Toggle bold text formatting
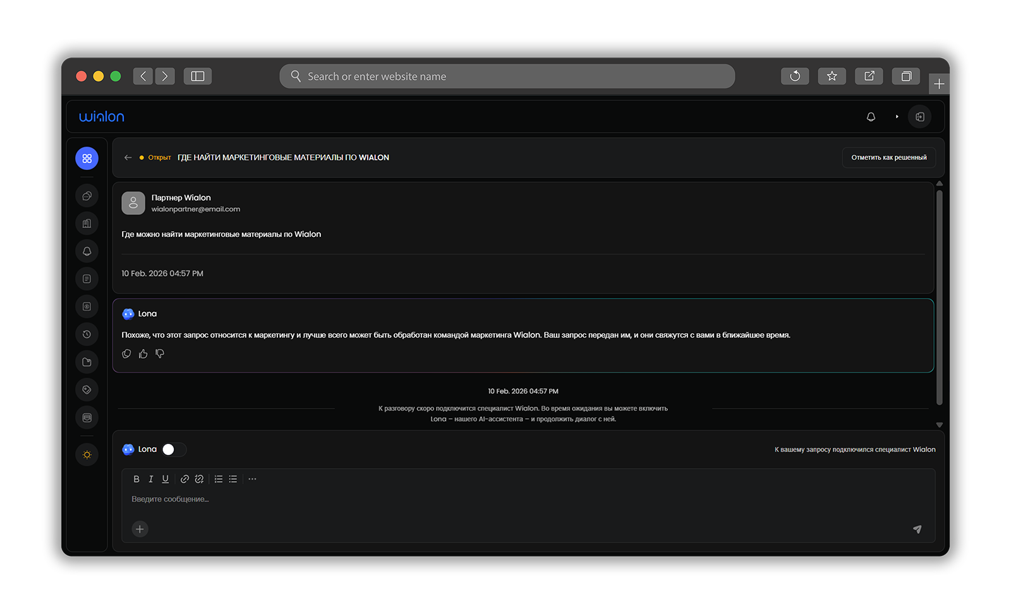Image resolution: width=1011 pixels, height=614 pixels. (136, 479)
